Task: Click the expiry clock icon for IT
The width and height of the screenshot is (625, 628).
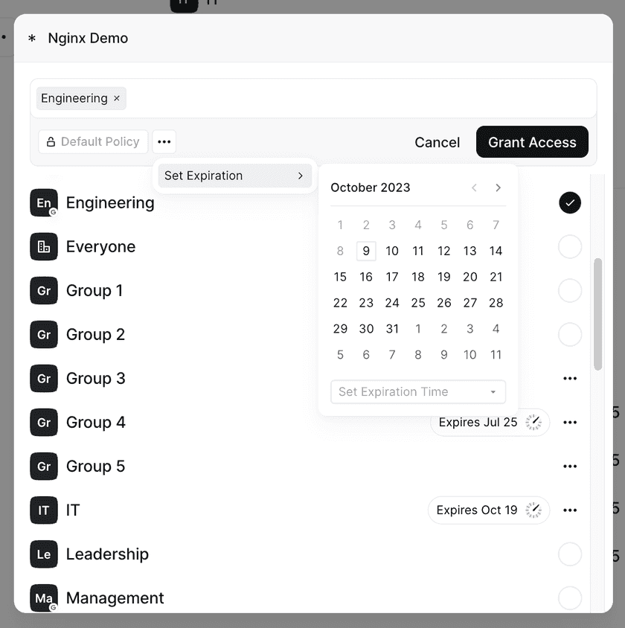Action: point(533,510)
